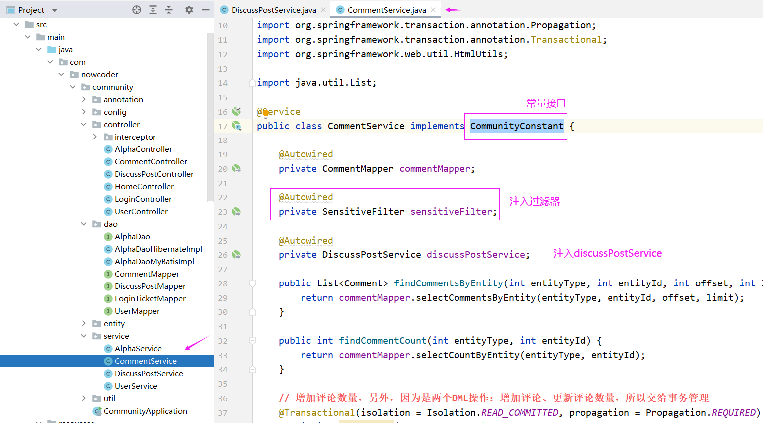Open CommunityApplication class
The height and width of the screenshot is (423, 763).
coord(145,411)
